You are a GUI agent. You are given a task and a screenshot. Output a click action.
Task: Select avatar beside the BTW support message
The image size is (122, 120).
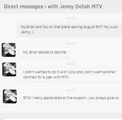point(10,96)
